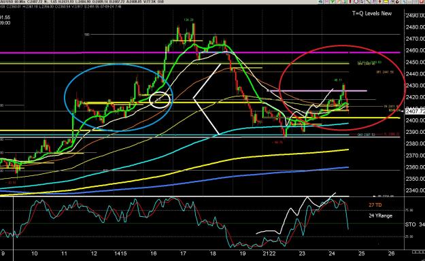Click the 25.00 stochastic level label
Image resolution: width=425 pixels, height=261 pixels.
coord(409,237)
